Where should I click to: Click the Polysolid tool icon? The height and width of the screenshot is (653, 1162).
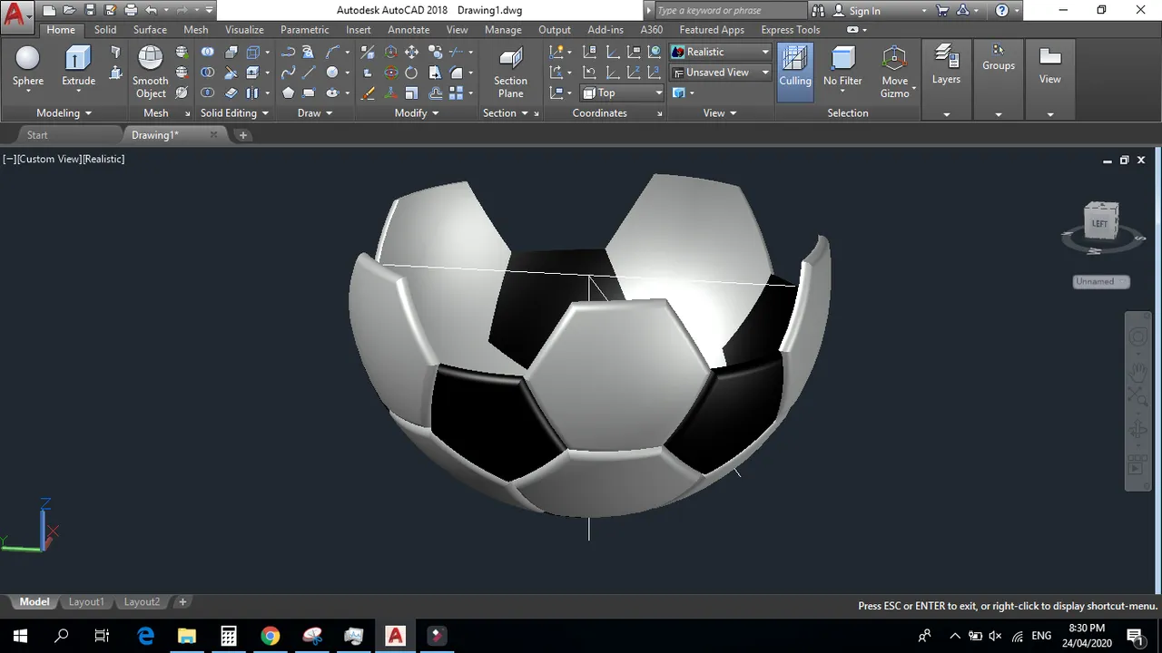115,53
